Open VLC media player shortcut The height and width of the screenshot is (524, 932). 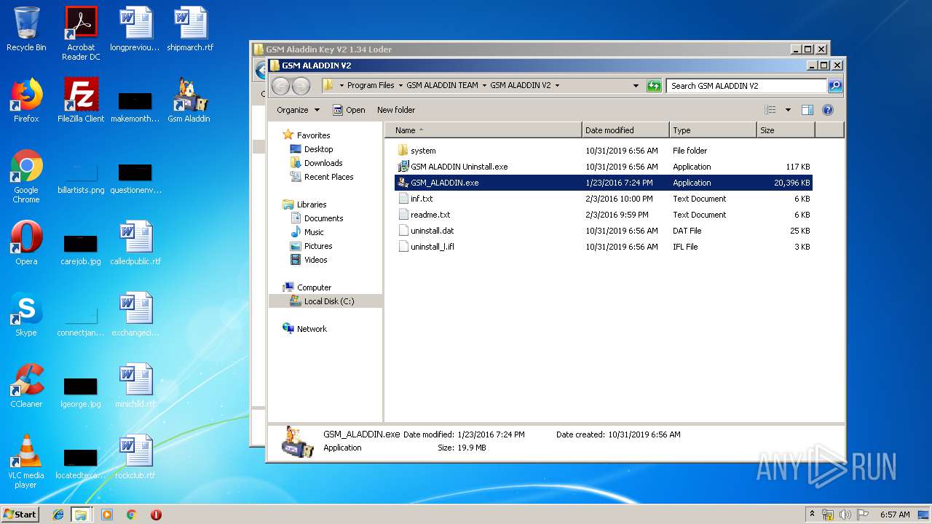(26, 462)
